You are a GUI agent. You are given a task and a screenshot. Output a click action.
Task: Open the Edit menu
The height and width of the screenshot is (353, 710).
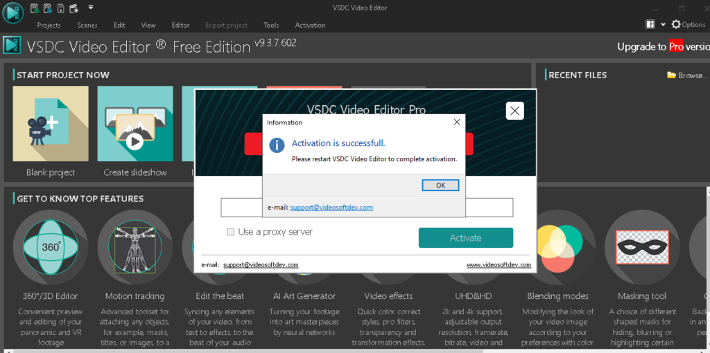[119, 26]
